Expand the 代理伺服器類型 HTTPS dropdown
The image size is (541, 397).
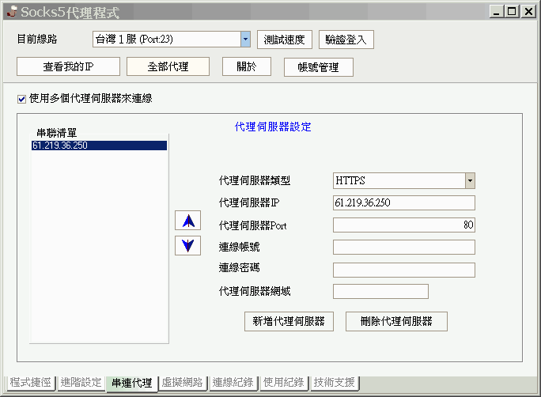470,181
